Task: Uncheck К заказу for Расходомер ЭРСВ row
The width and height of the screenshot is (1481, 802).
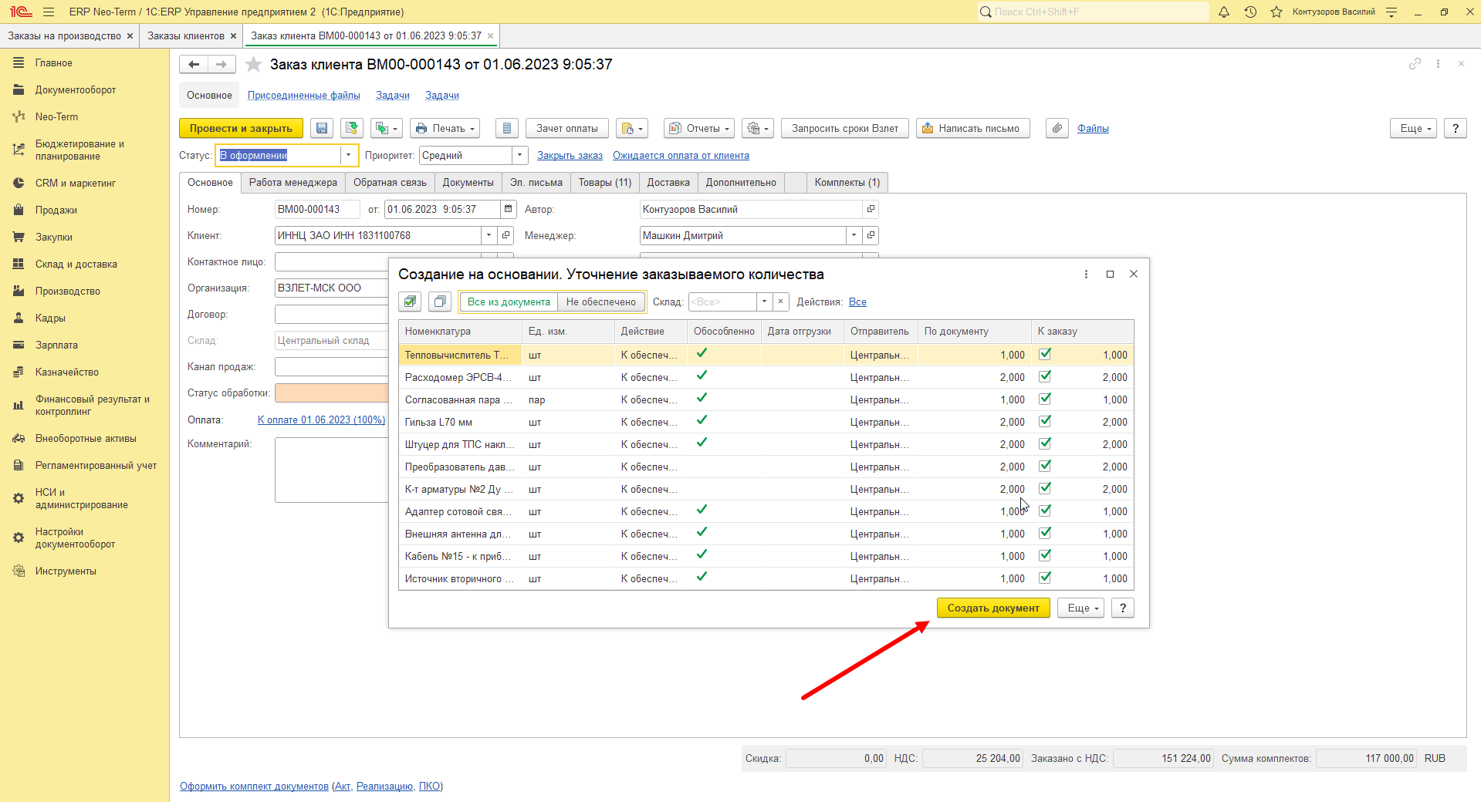Action: [1045, 377]
